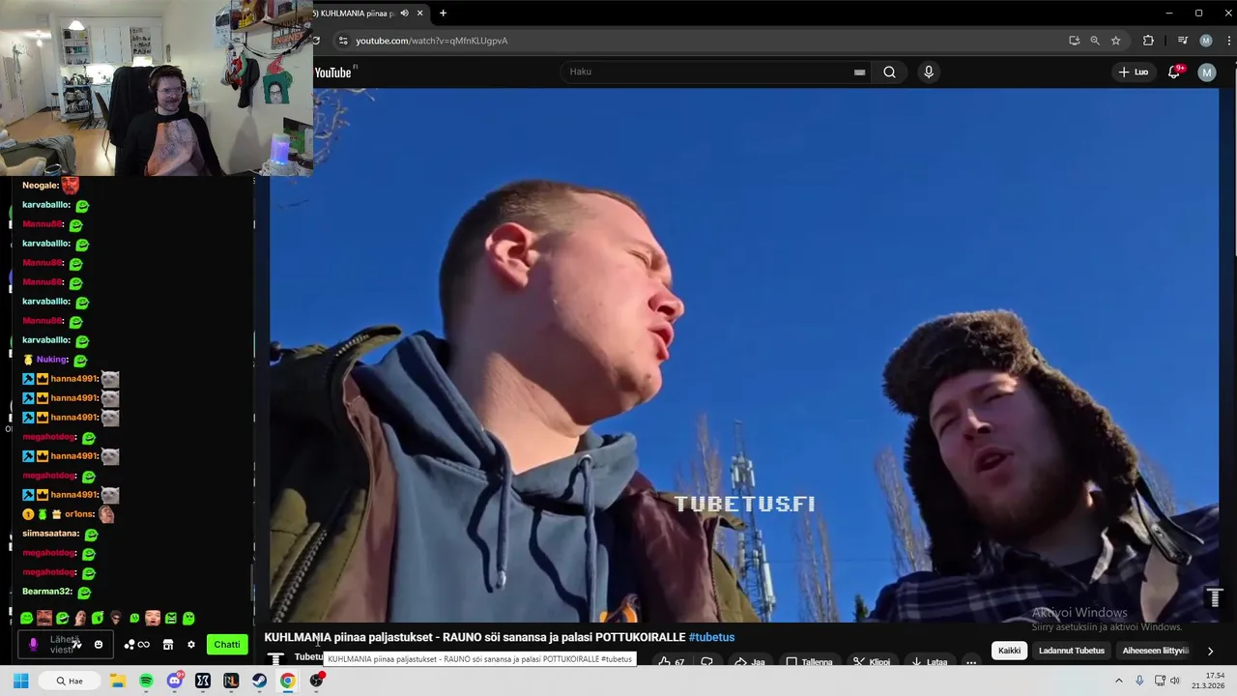Click the Tallenna save button
The image size is (1237, 696).
coord(809,662)
